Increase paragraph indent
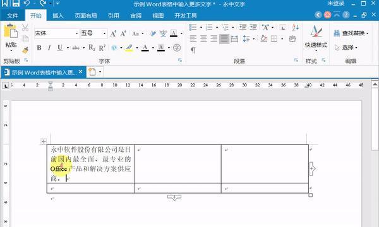The image size is (379, 227). point(253,27)
